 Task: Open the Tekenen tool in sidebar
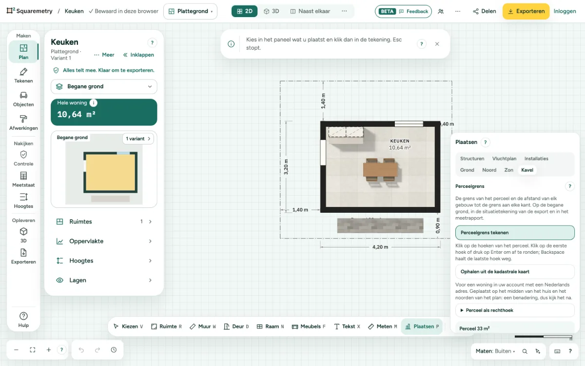point(23,76)
